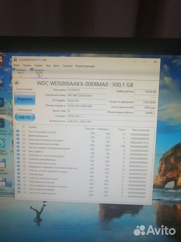
Task: Open the Вид menu
Action: pyautogui.click(x=48, y=66)
